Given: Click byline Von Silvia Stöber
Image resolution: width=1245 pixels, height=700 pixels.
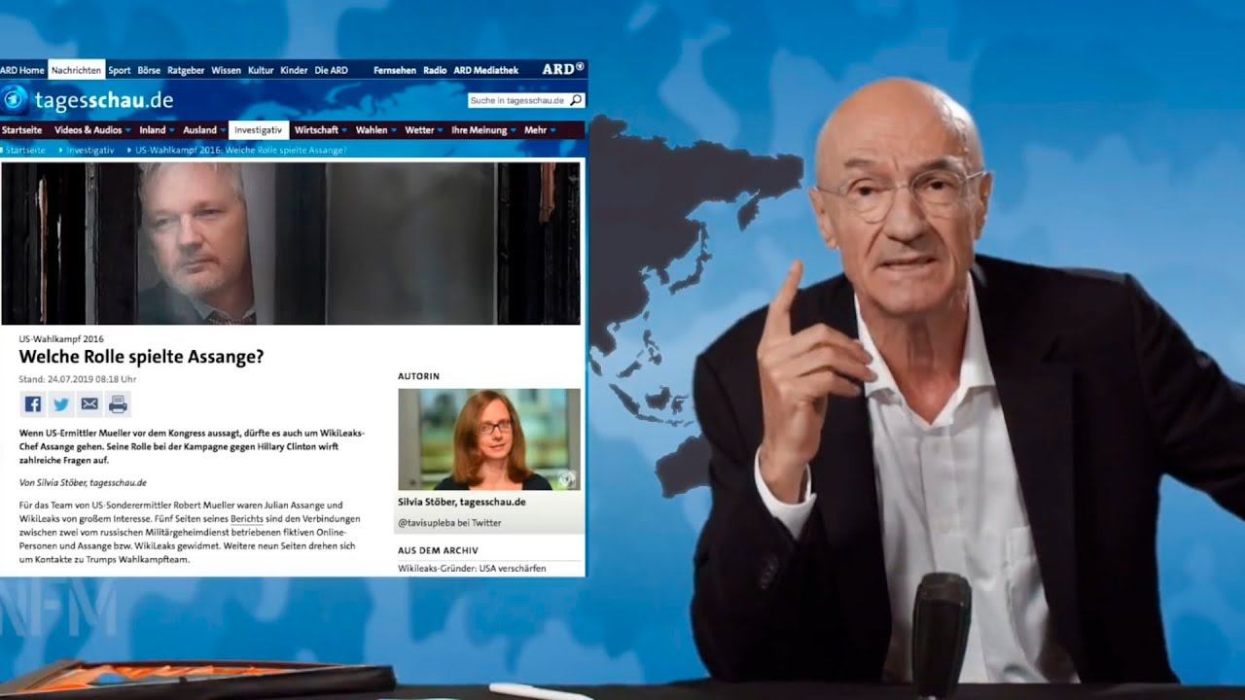Looking at the screenshot, I should 83,482.
